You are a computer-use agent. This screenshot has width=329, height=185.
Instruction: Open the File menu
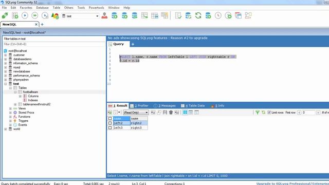click(4, 8)
